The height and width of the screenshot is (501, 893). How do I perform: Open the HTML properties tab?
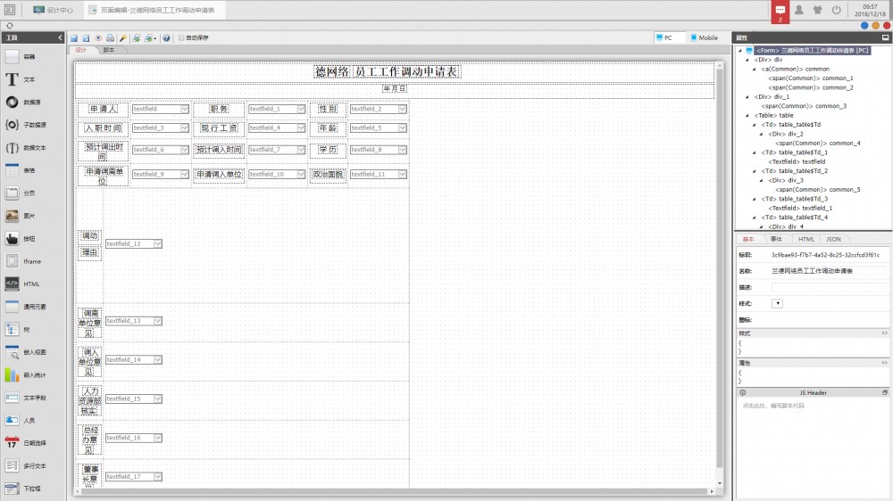coord(805,239)
